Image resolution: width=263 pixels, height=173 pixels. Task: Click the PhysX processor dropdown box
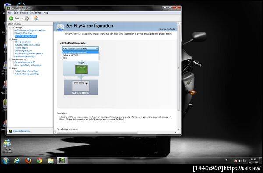click(x=80, y=49)
